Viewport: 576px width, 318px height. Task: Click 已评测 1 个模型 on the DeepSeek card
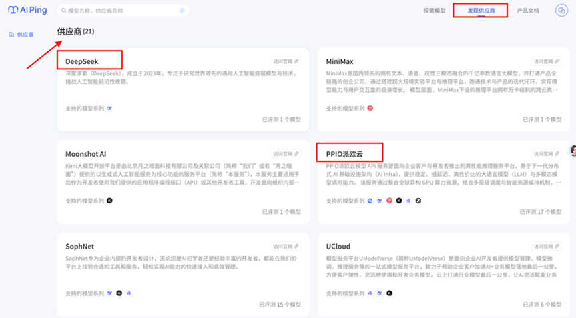(282, 119)
